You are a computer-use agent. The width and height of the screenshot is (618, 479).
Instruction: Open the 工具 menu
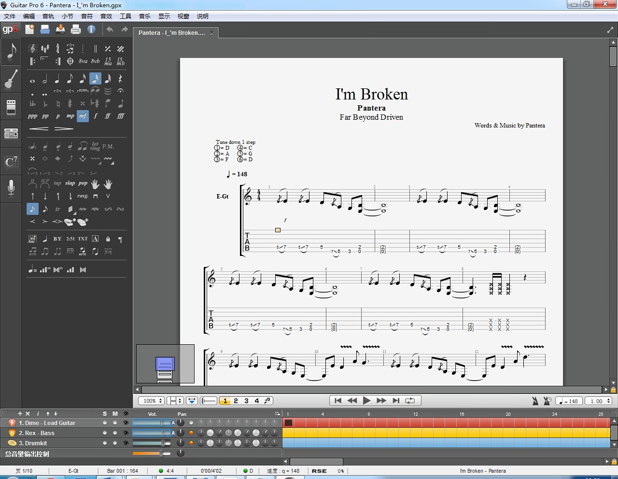(126, 16)
